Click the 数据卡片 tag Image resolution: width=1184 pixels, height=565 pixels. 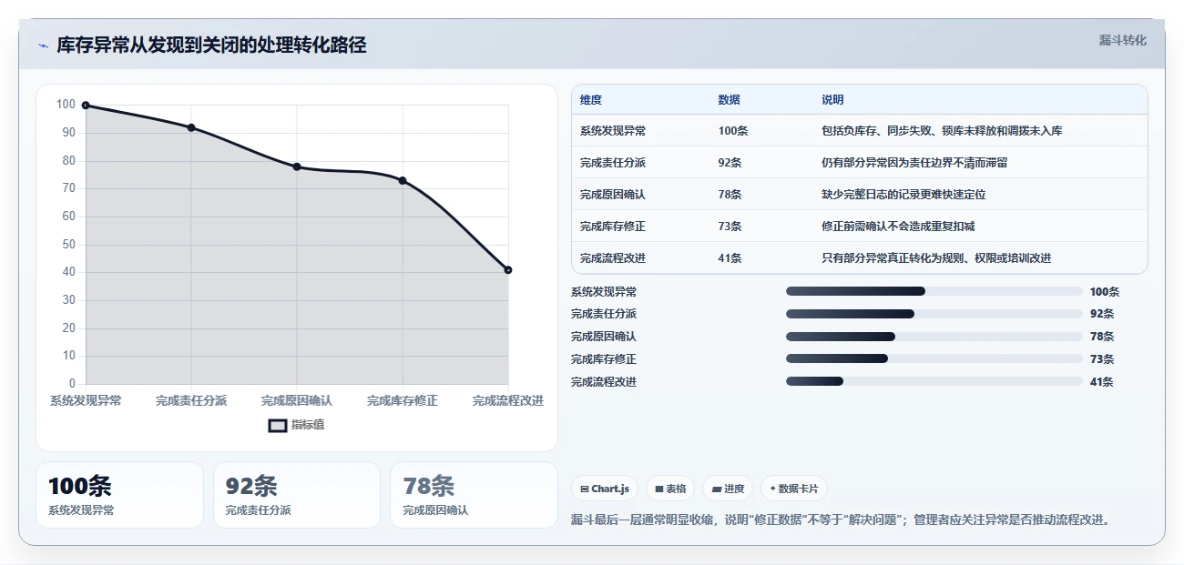point(794,489)
